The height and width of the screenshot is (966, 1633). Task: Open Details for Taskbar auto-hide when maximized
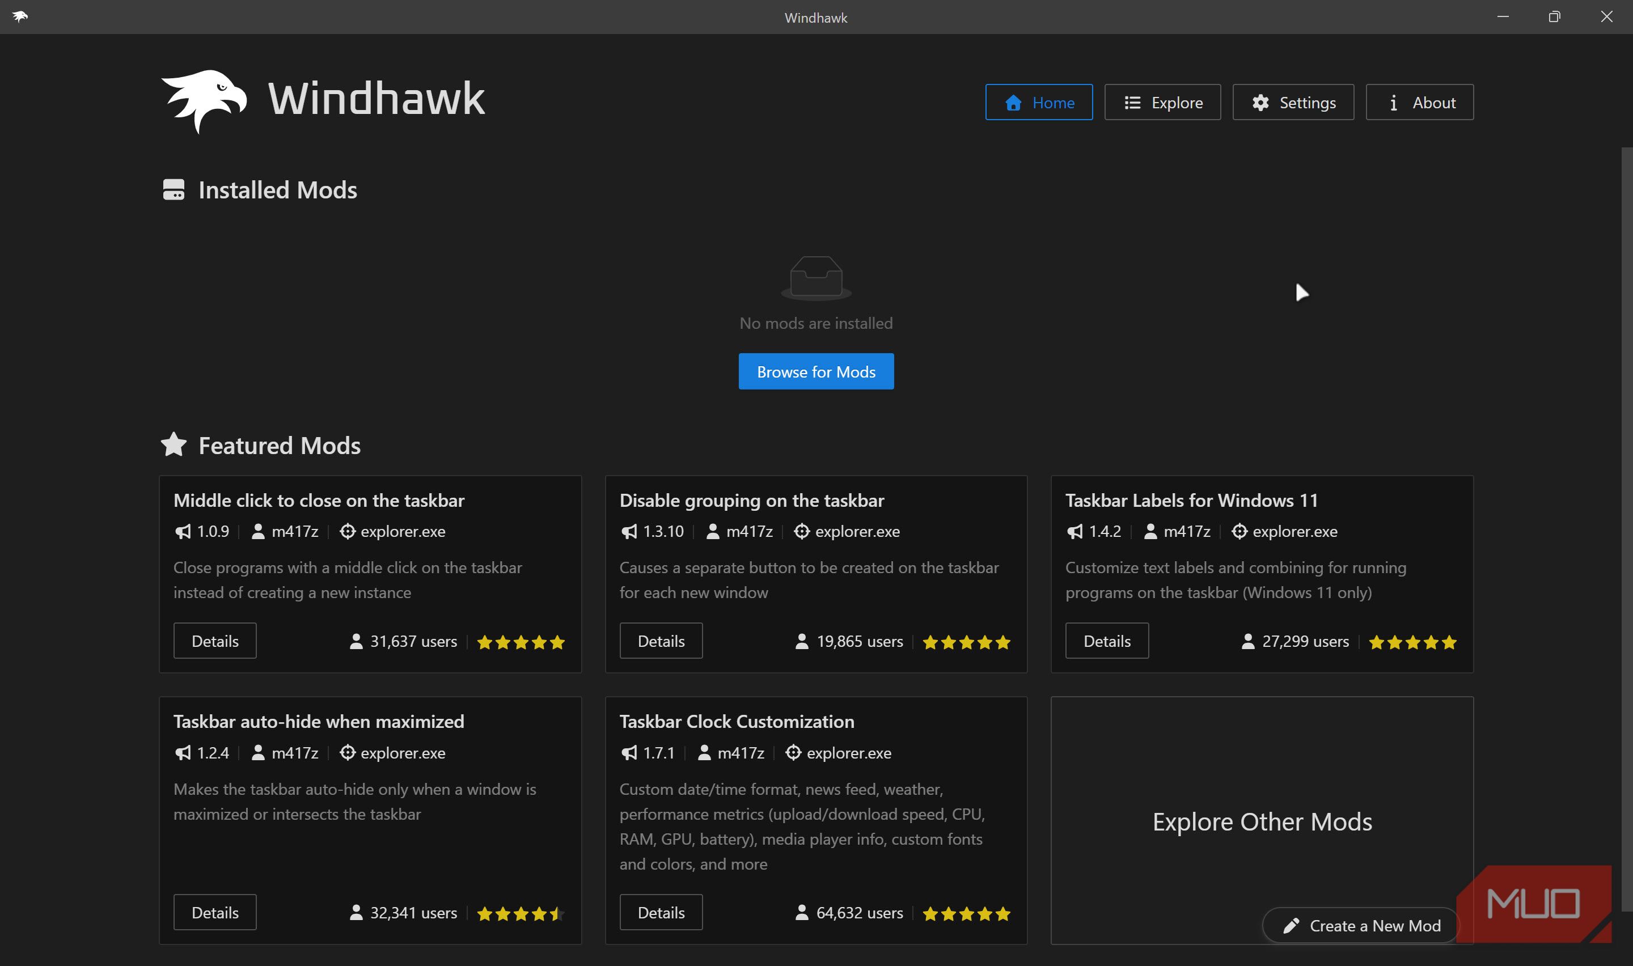215,913
